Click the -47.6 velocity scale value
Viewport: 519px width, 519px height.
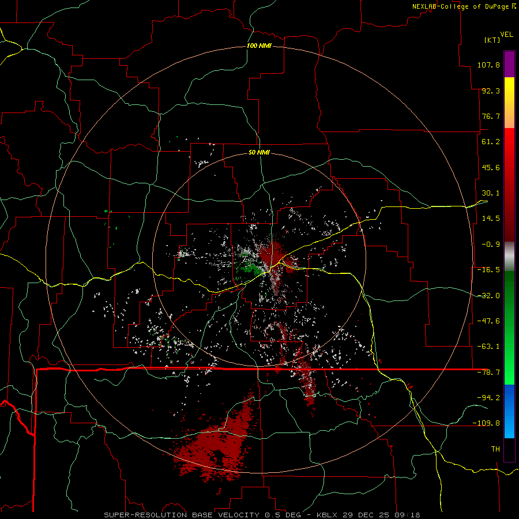click(x=488, y=321)
